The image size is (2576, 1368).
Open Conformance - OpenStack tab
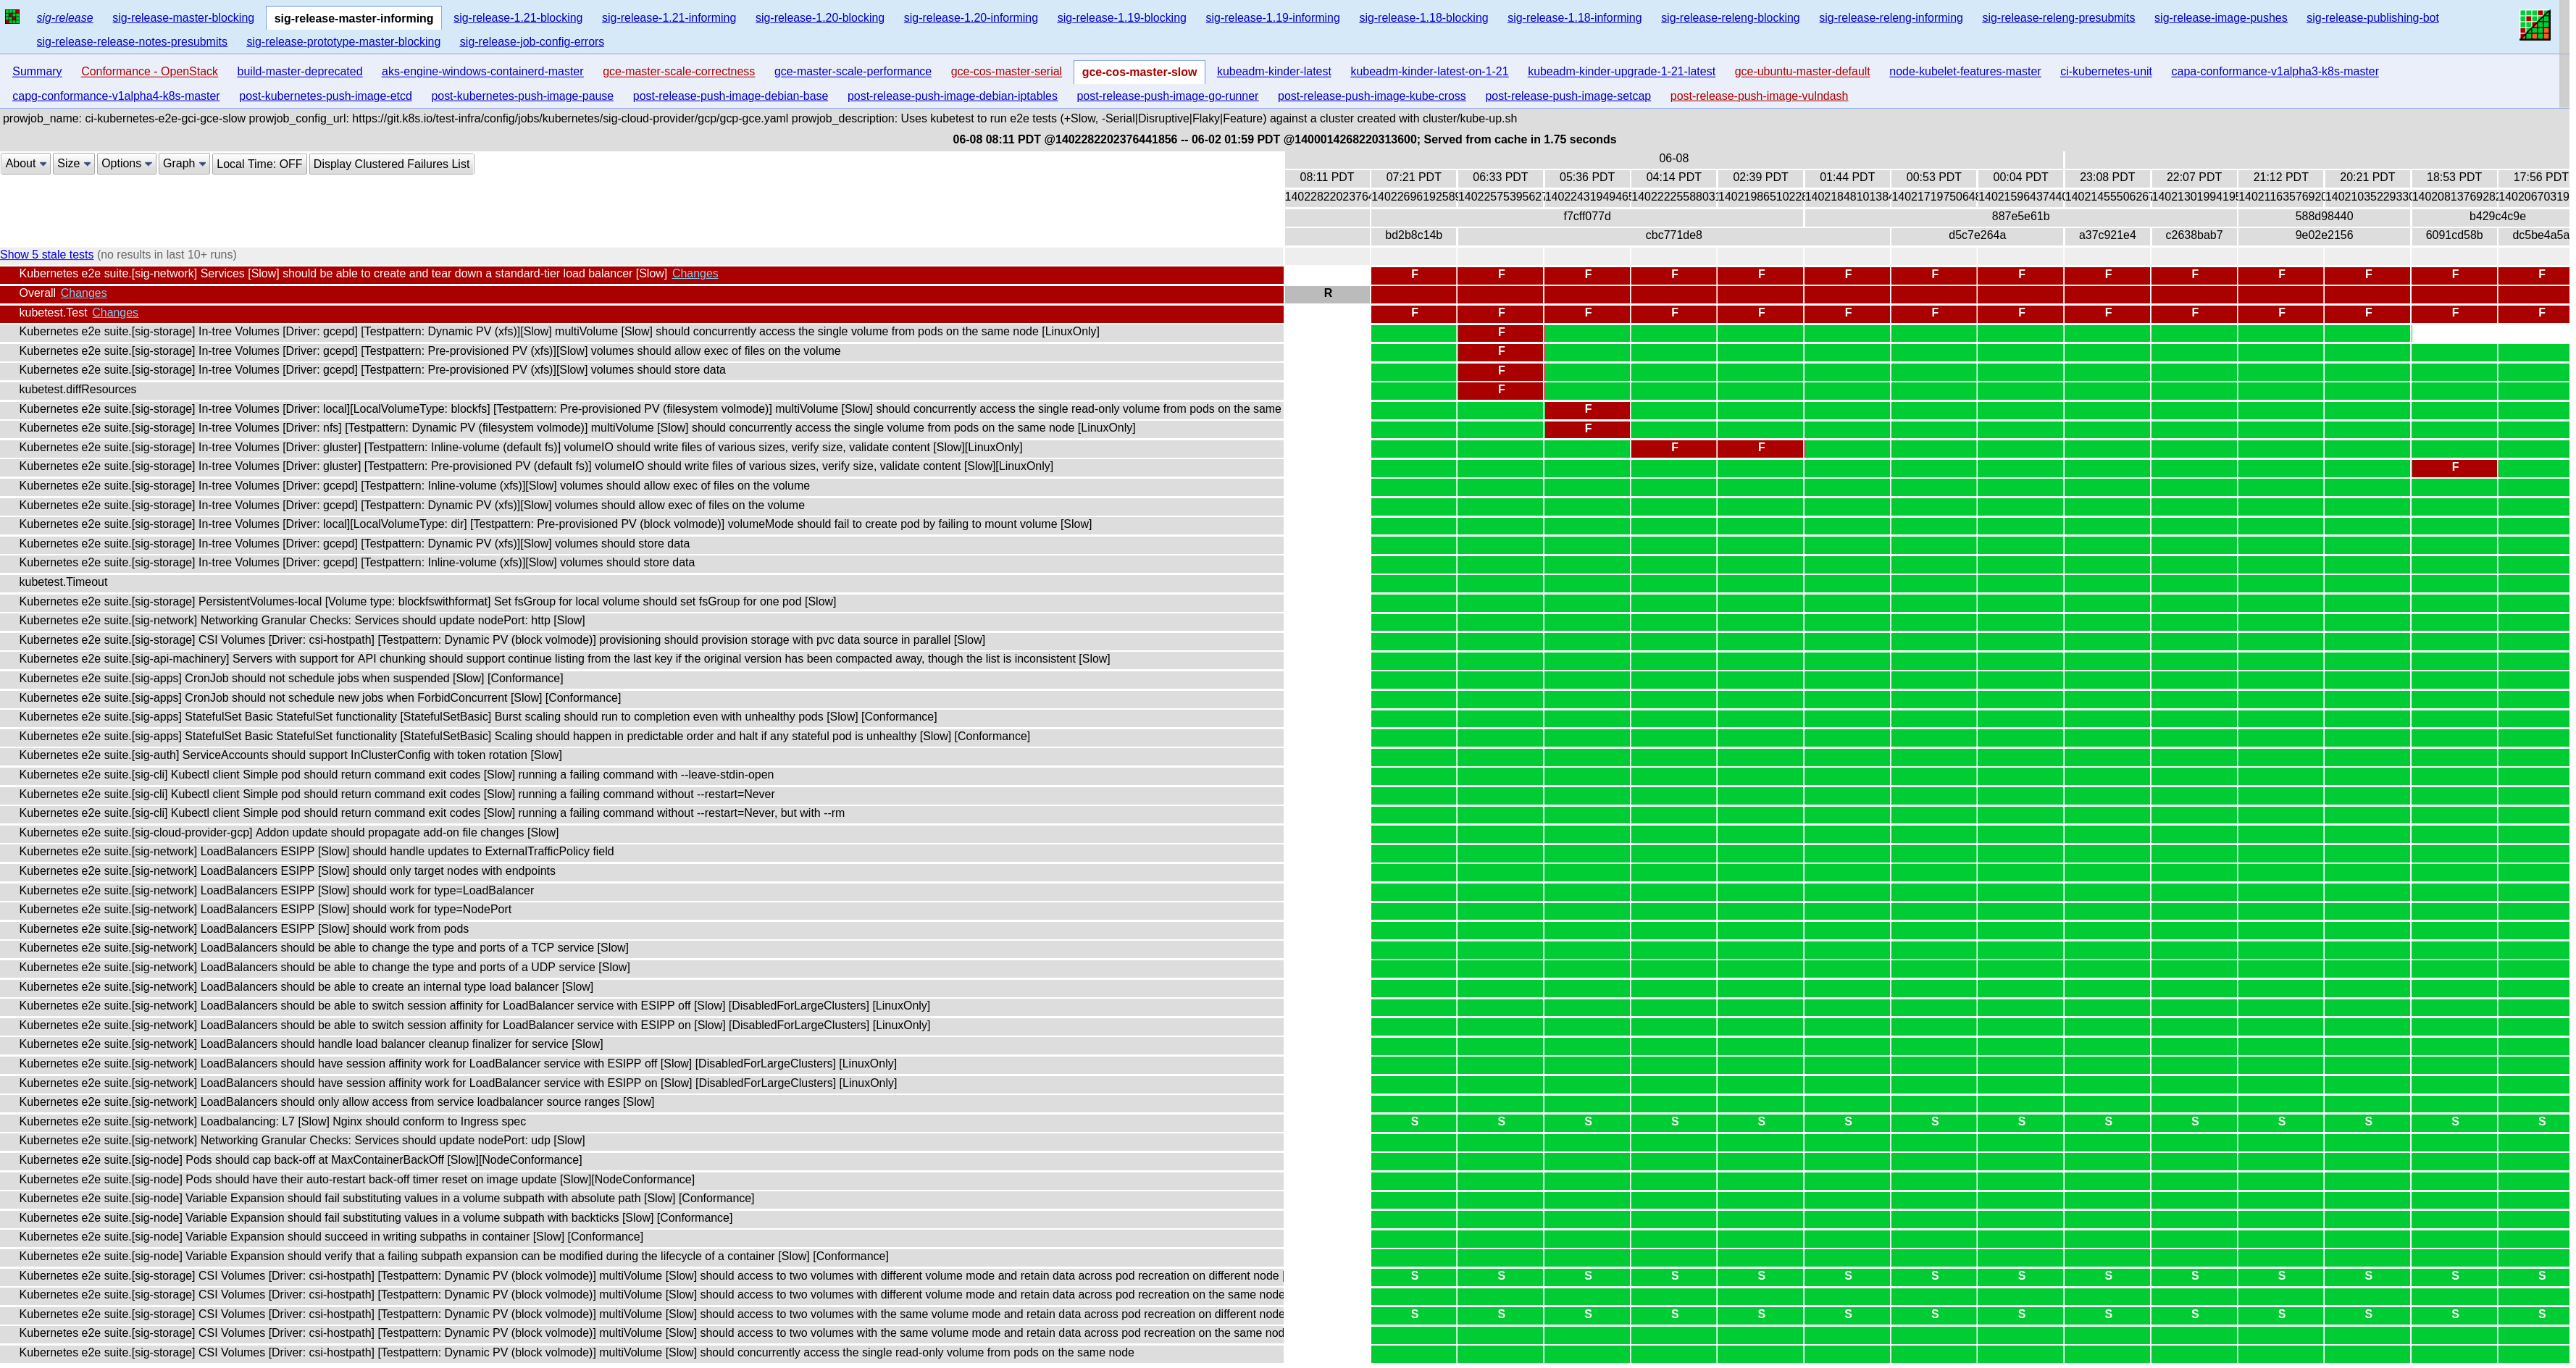(x=149, y=72)
